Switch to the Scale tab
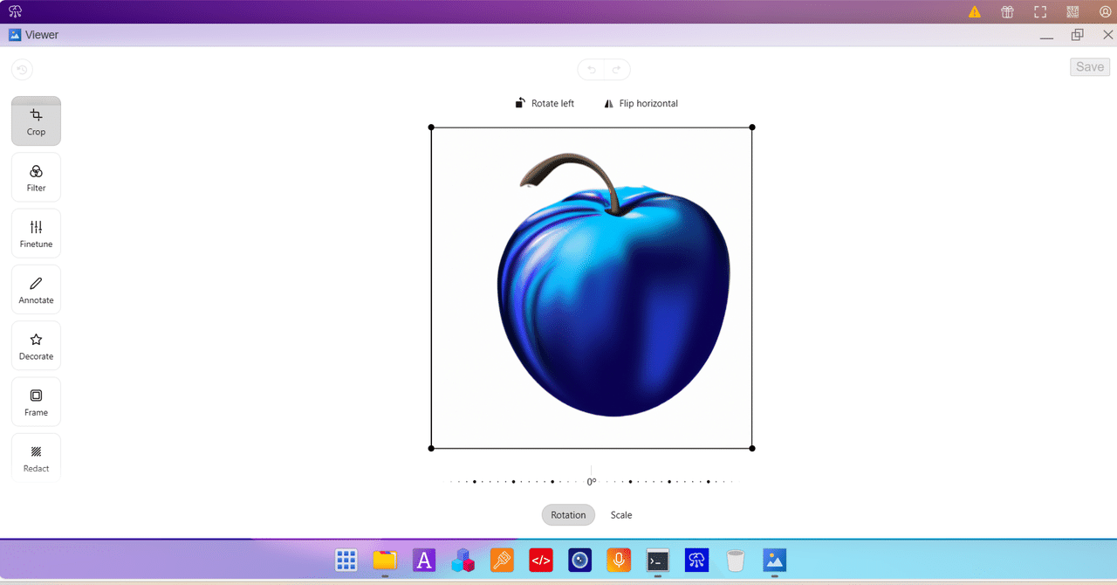This screenshot has width=1117, height=585. click(x=620, y=514)
